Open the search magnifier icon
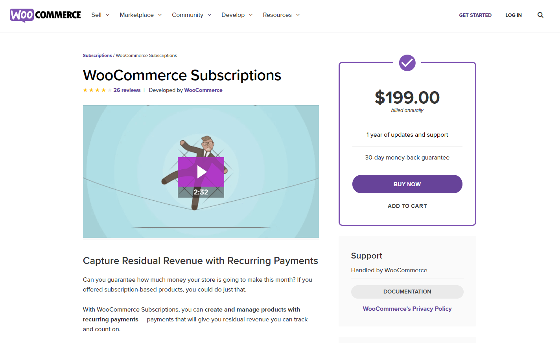The height and width of the screenshot is (343, 560). [x=540, y=15]
